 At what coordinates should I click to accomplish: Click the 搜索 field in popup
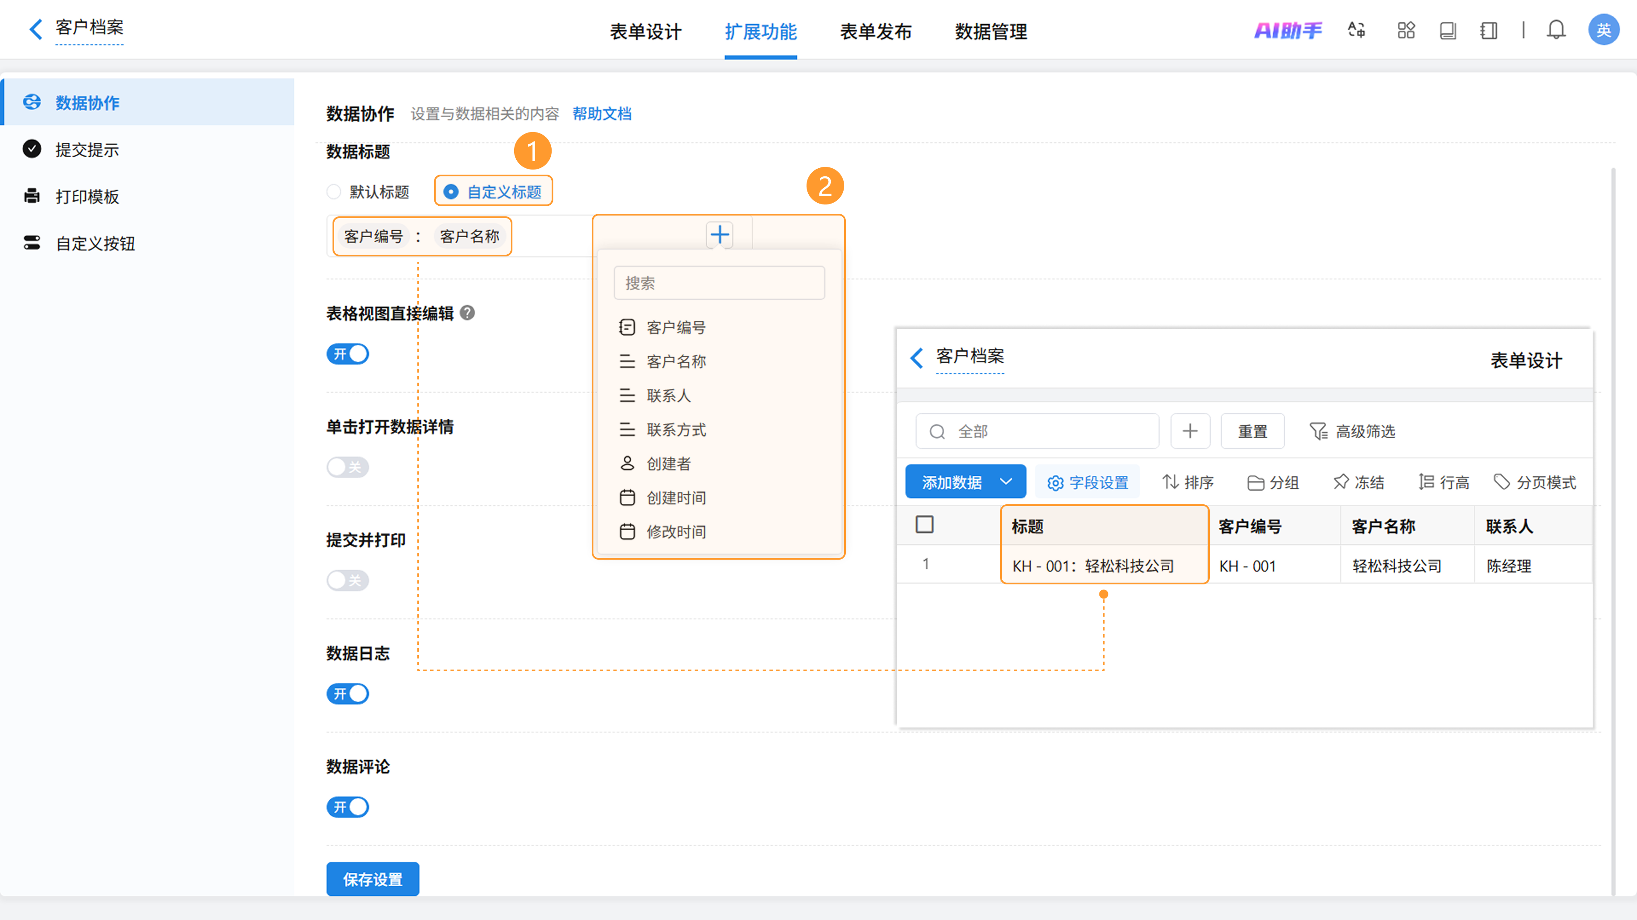tap(719, 283)
